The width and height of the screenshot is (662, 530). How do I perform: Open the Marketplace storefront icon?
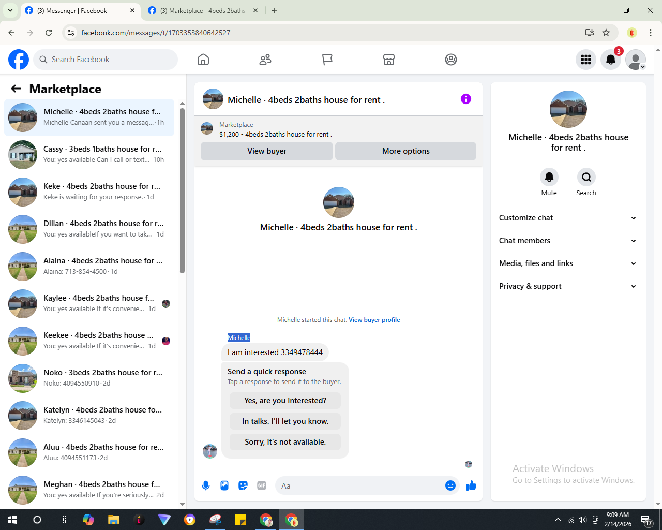coord(389,60)
